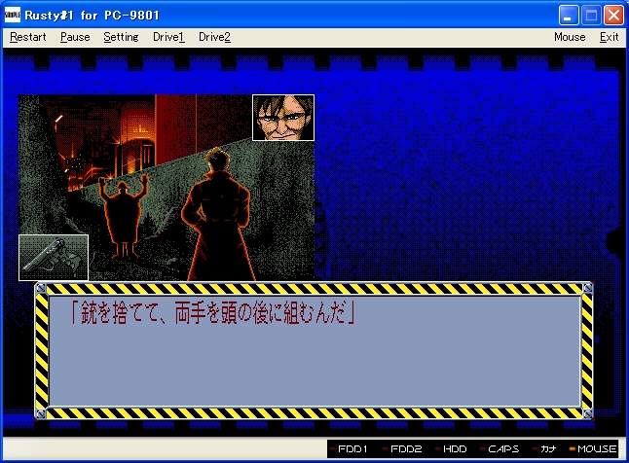Open the Setting menu
Screen dimensions: 629x463
click(121, 37)
